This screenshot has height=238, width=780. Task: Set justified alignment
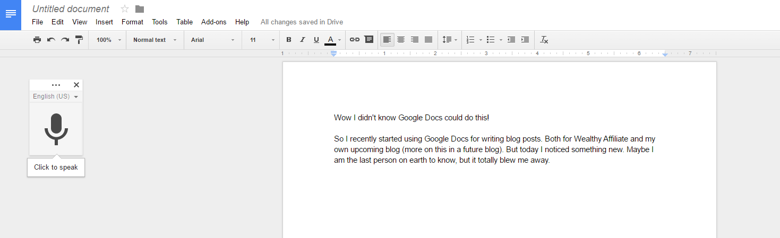click(428, 40)
